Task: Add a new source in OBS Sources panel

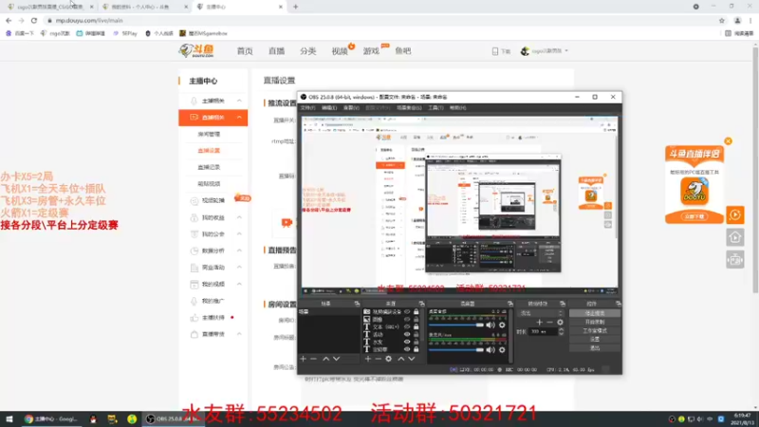Action: [x=368, y=359]
